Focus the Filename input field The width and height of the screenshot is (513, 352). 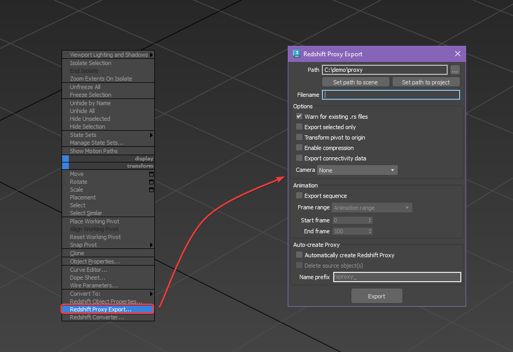tap(391, 95)
